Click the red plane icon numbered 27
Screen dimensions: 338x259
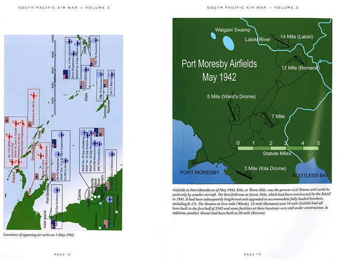point(12,161)
